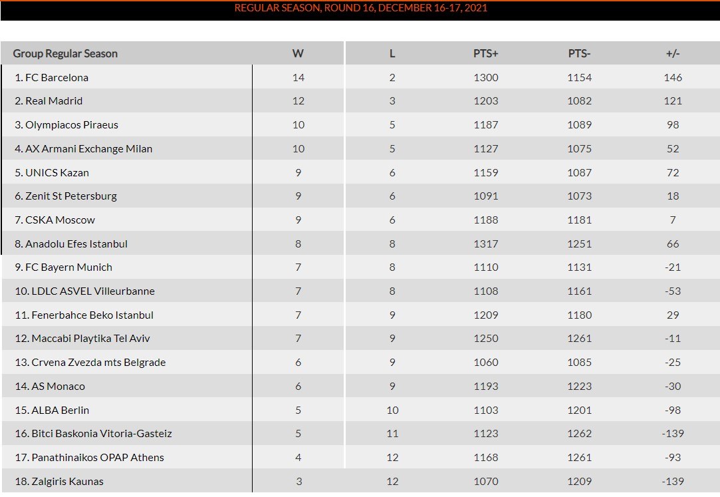
Task: Open Zenit St Petersburg team link
Action: click(71, 196)
